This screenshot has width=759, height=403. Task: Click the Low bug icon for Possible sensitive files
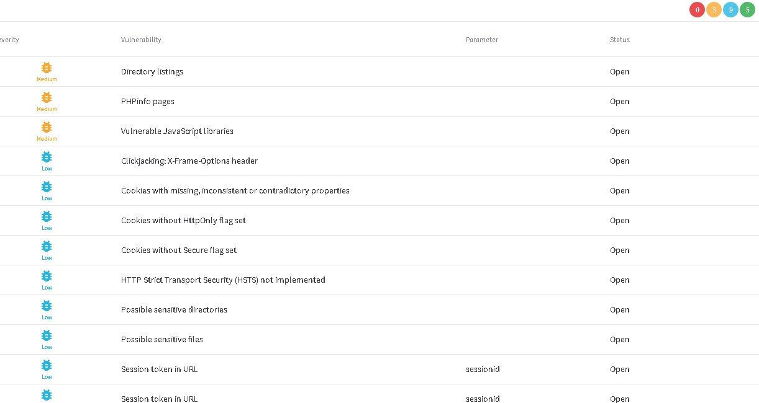pos(47,335)
